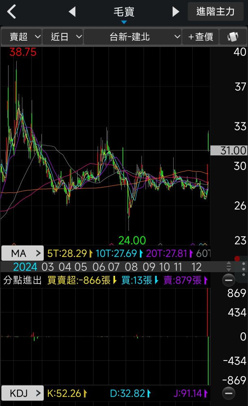Tap the rotate screen icon
The width and height of the screenshot is (248, 406).
(233, 37)
